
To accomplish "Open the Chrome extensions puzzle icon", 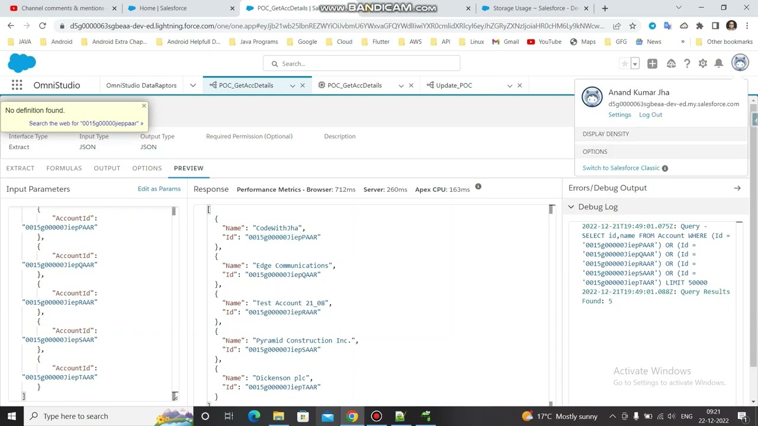I will click(x=699, y=25).
